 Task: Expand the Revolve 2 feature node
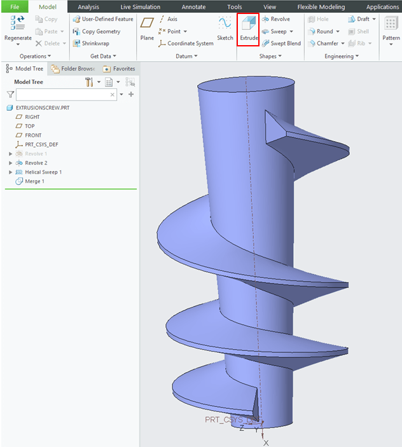[10, 163]
